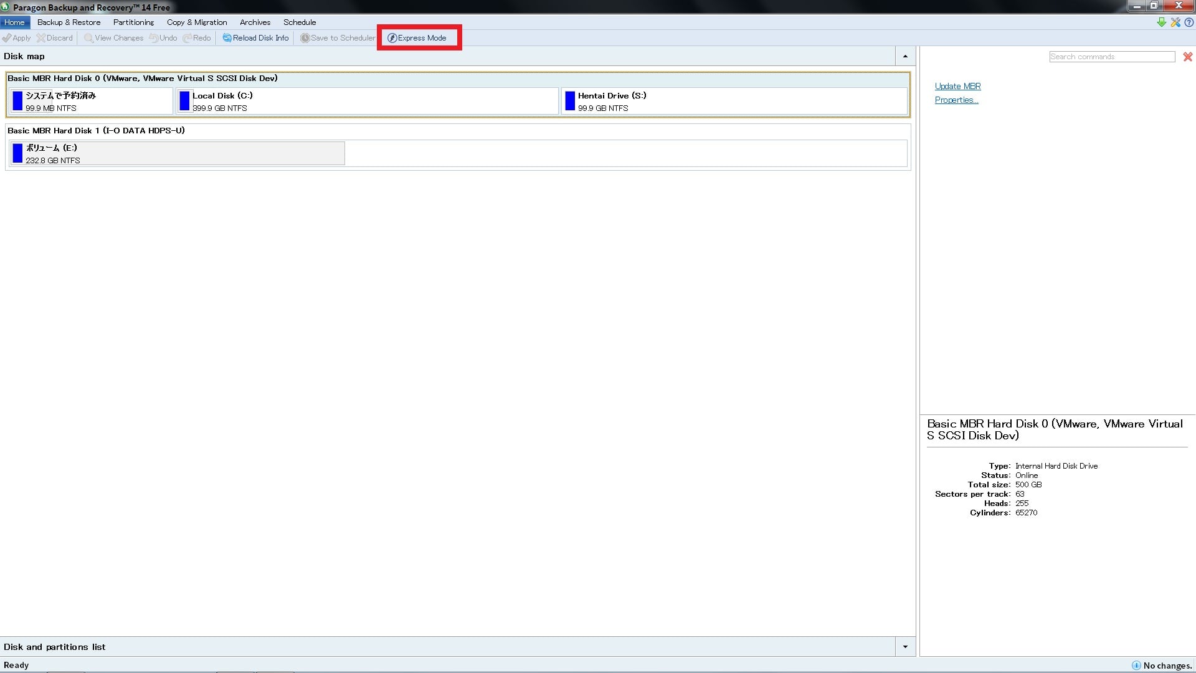This screenshot has width=1196, height=673.
Task: Click the blue icon of Hentai Drive (S:)
Action: 570,101
